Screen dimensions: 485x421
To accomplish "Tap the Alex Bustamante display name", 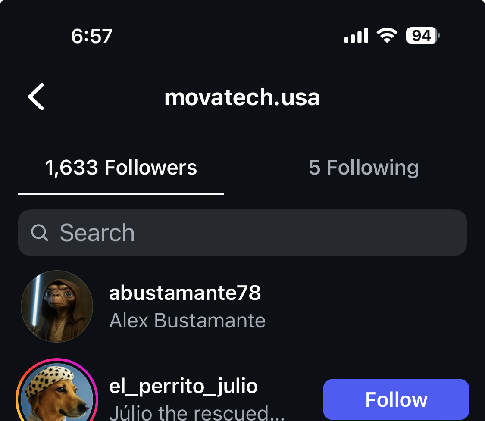I will click(187, 321).
